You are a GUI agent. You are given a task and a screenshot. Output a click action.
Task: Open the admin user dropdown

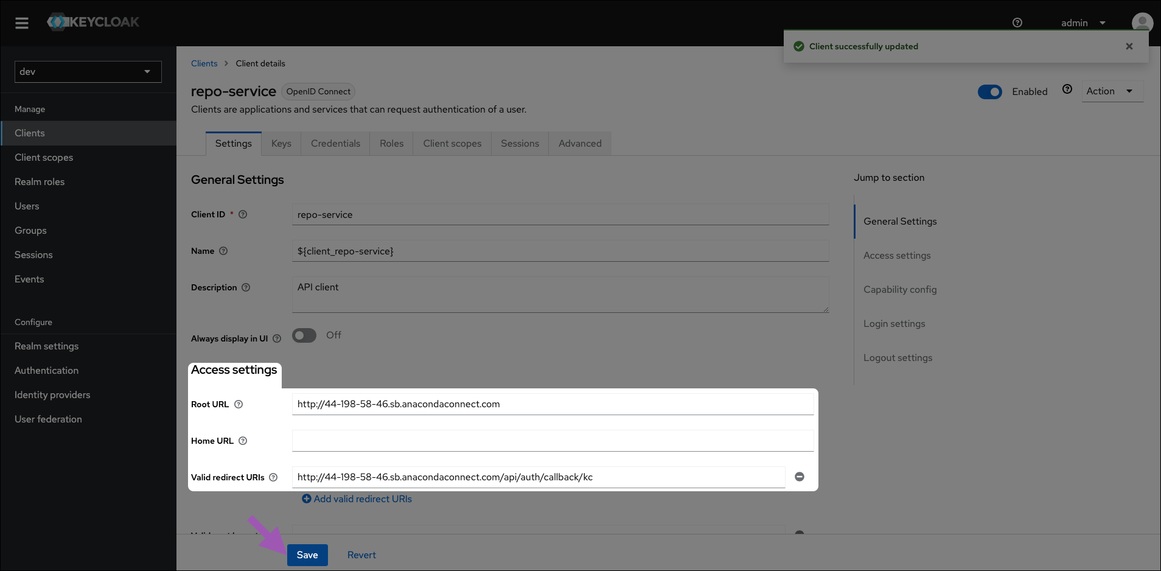pyautogui.click(x=1083, y=23)
